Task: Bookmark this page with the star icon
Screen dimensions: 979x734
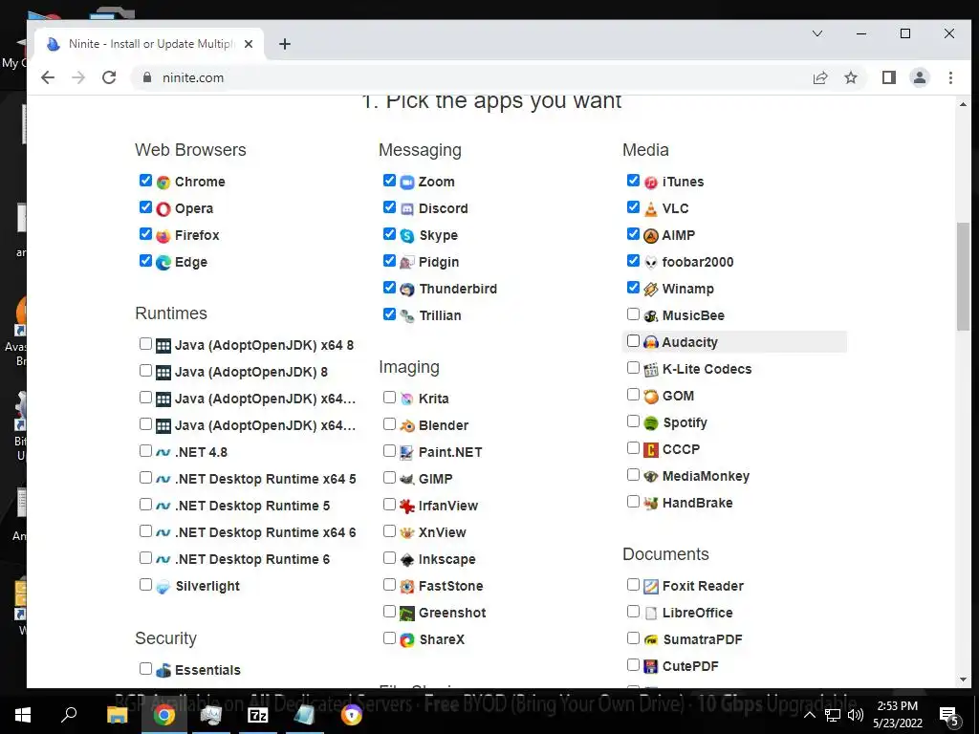Action: (850, 77)
